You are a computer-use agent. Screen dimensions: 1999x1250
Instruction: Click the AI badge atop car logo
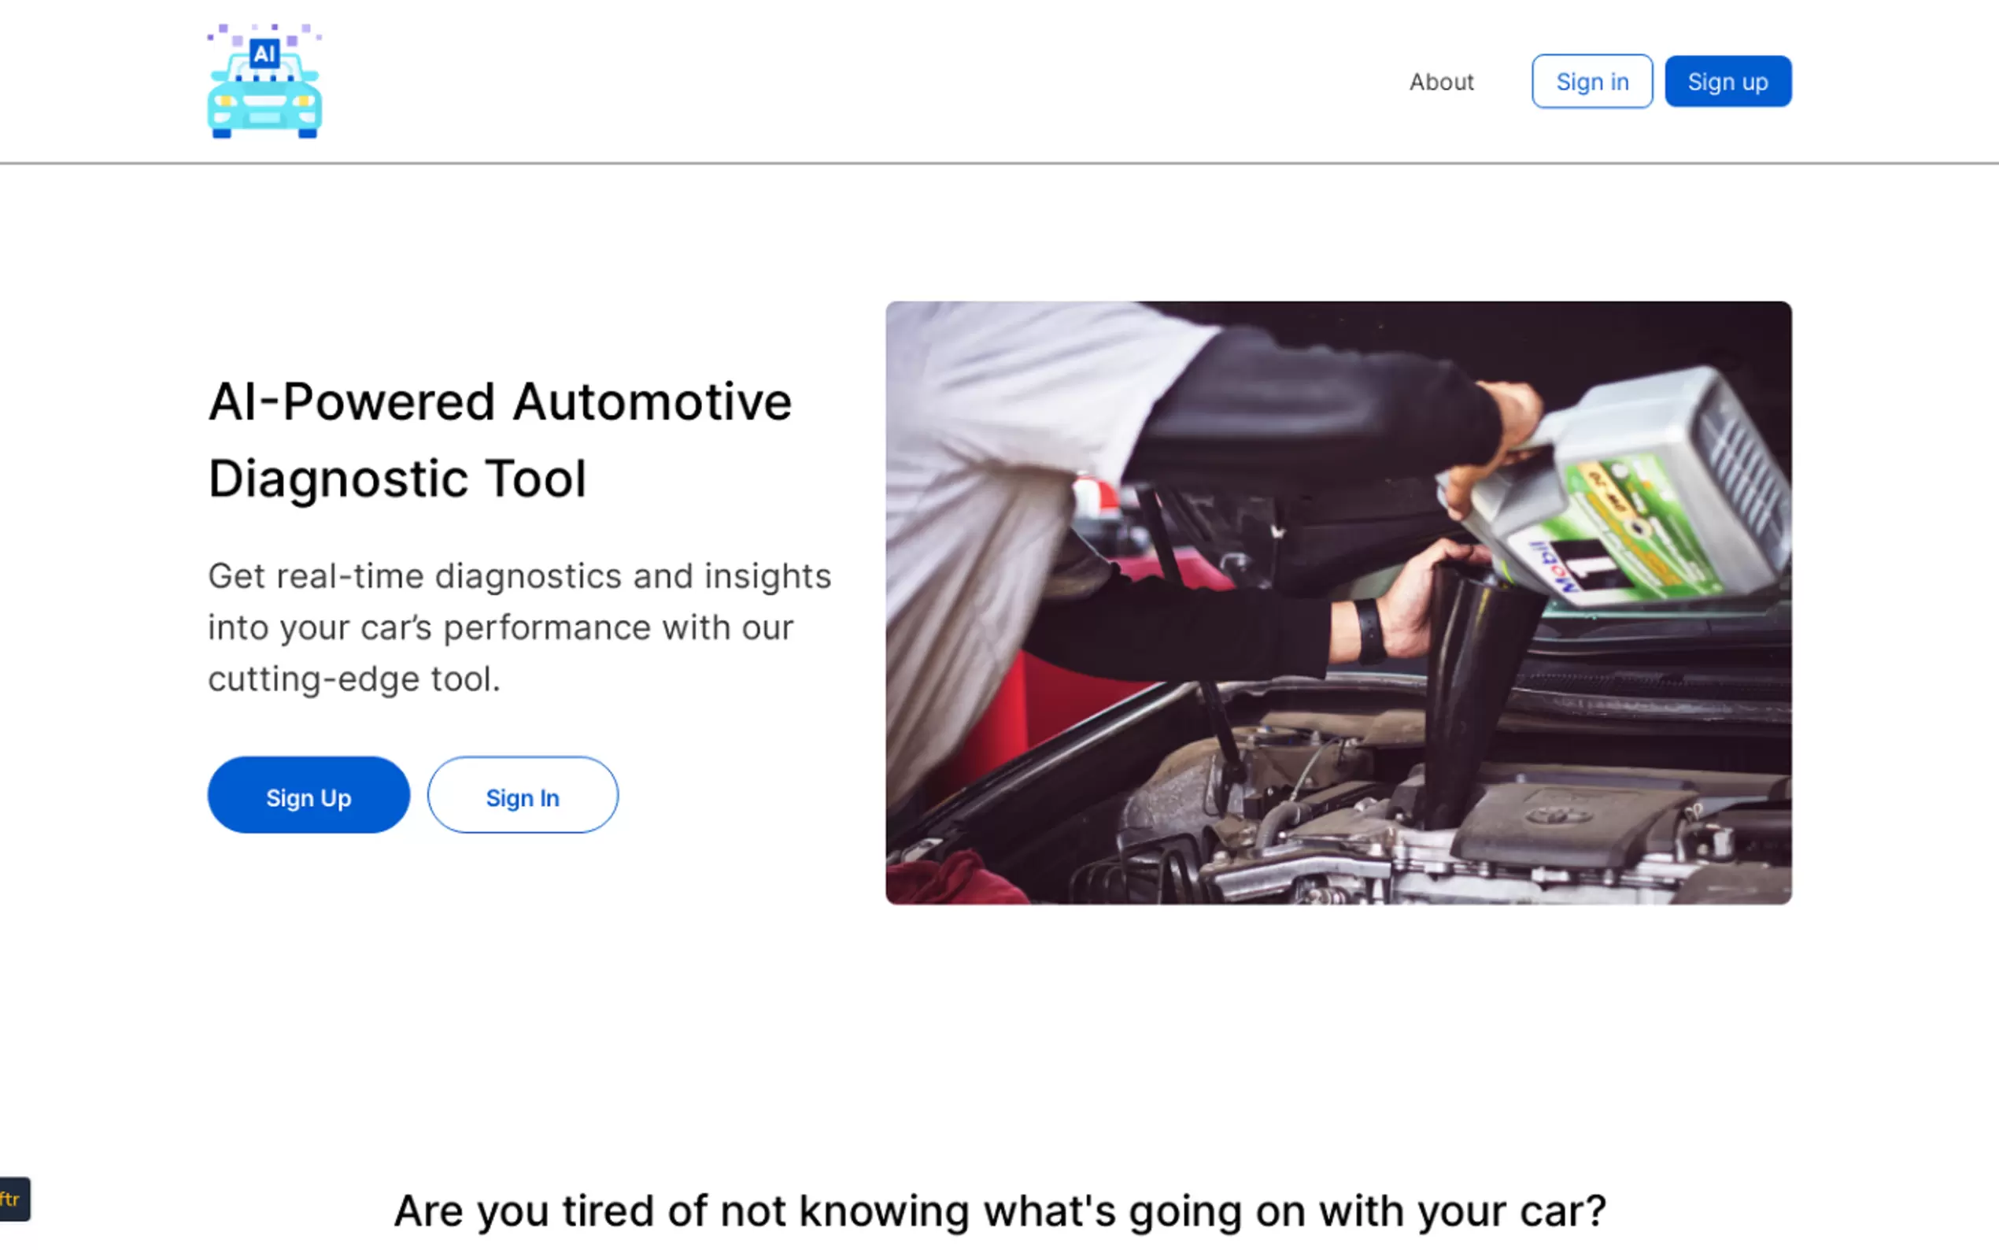click(264, 54)
